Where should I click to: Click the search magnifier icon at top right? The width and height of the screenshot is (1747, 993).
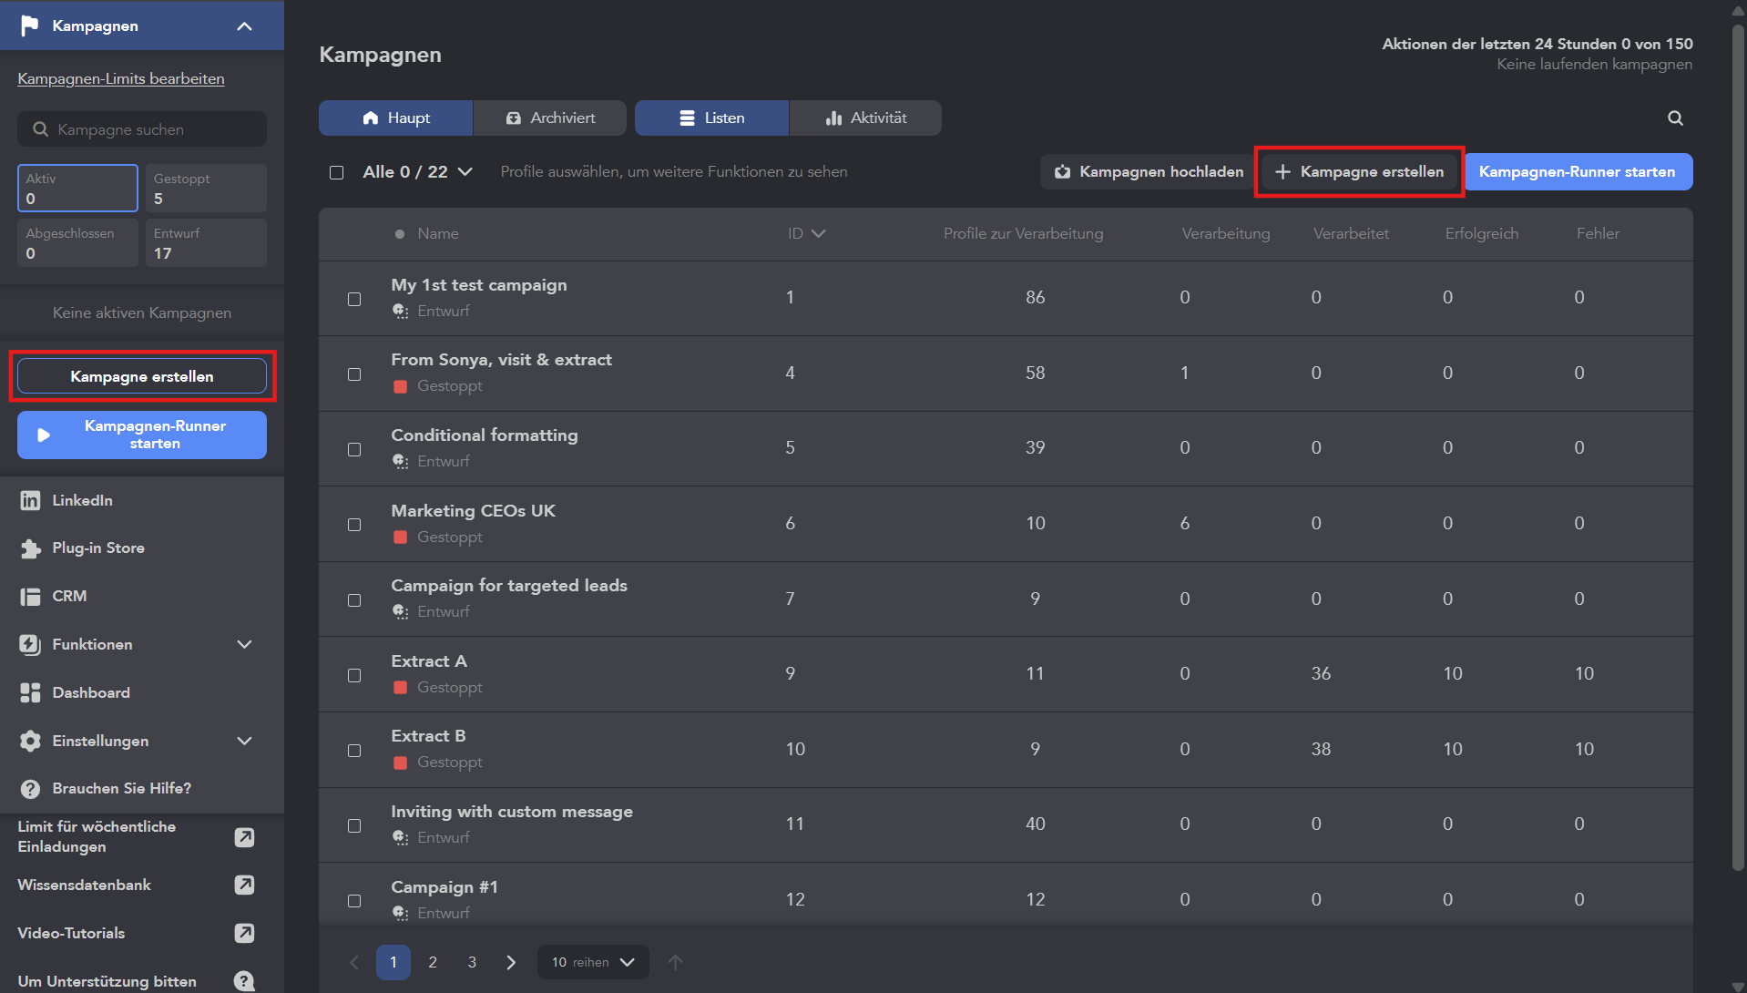pyautogui.click(x=1675, y=118)
